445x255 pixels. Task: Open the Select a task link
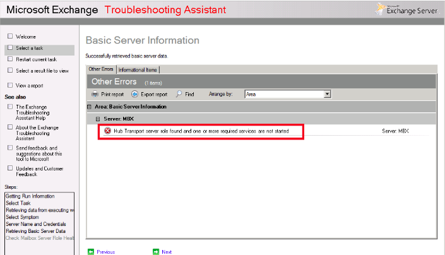tap(30, 48)
